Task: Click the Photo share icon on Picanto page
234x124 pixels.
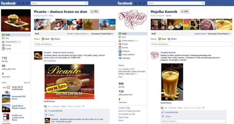Action: pos(52,39)
